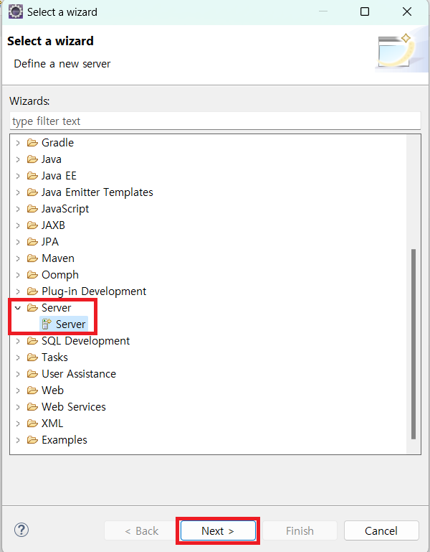Expand the Web Services category
Image resolution: width=430 pixels, height=552 pixels.
click(18, 407)
